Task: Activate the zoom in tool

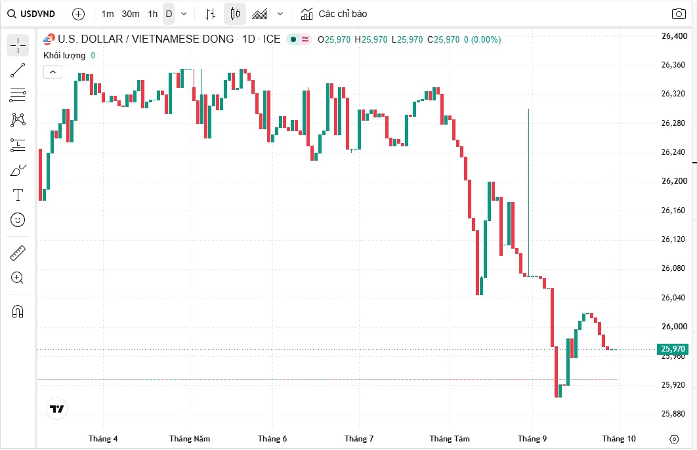Action: tap(18, 278)
